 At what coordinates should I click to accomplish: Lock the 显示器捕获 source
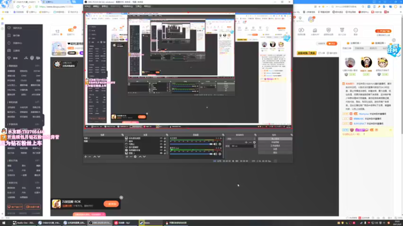click(x=165, y=147)
